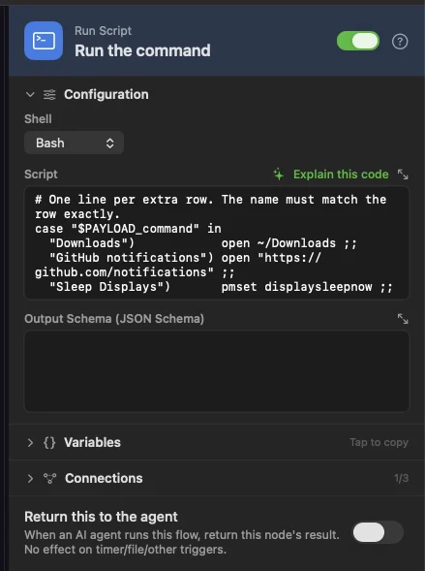
Task: Click the Variables curly braces icon
Action: click(x=49, y=443)
